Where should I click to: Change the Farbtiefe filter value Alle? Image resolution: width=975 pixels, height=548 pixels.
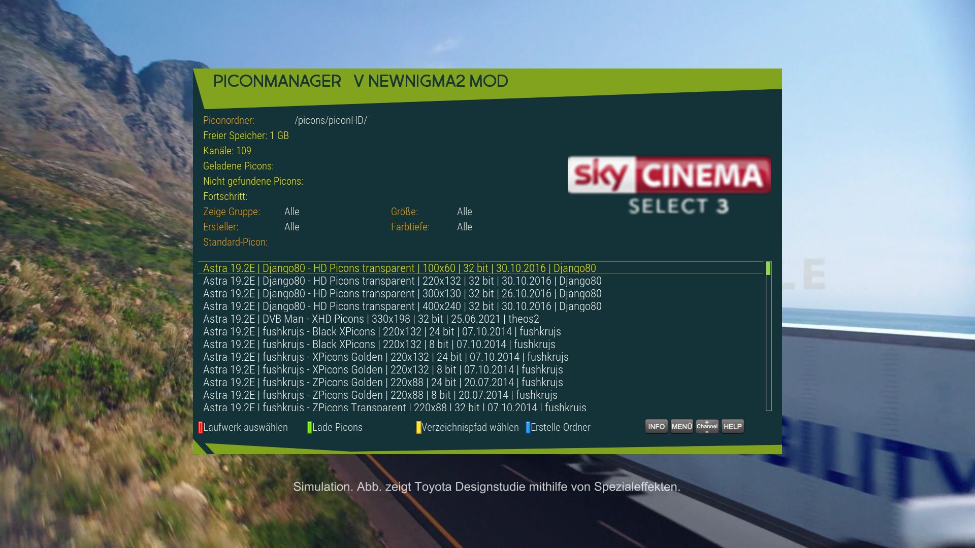pyautogui.click(x=464, y=227)
